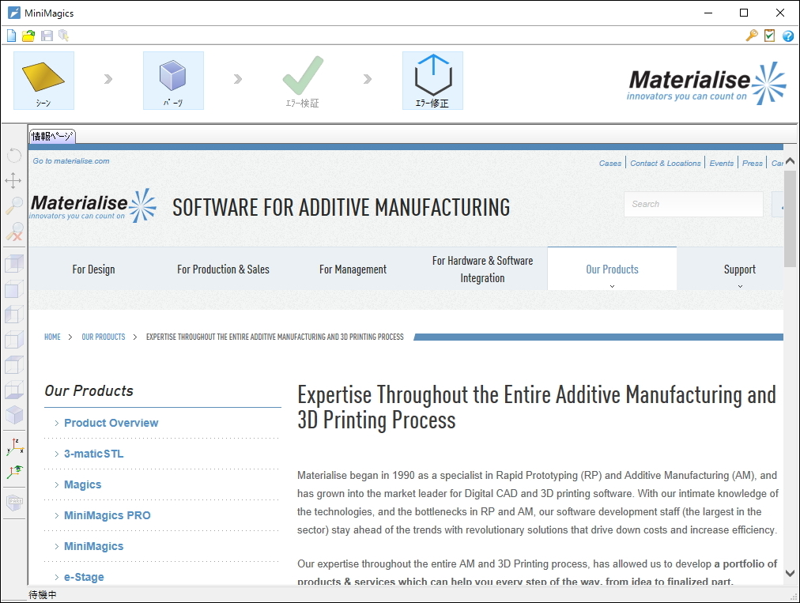Click the Materialise logo on the web page
This screenshot has width=800, height=603.
[x=92, y=205]
